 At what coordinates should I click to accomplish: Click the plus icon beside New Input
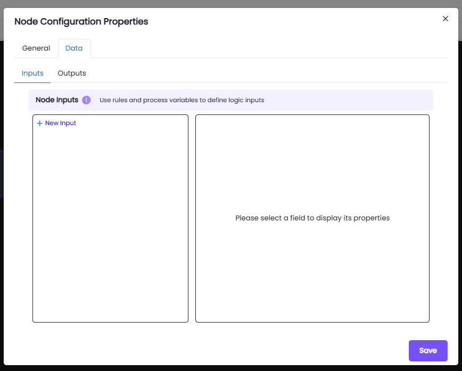[39, 123]
